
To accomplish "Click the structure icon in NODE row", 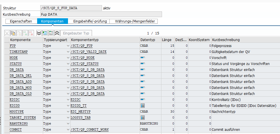I will pos(143,58).
